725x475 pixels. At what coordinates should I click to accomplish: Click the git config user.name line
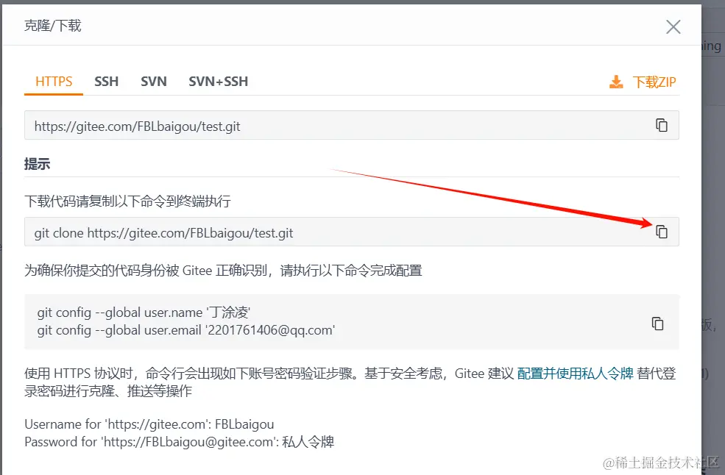144,312
